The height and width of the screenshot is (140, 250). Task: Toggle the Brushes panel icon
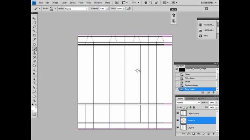(206, 9)
